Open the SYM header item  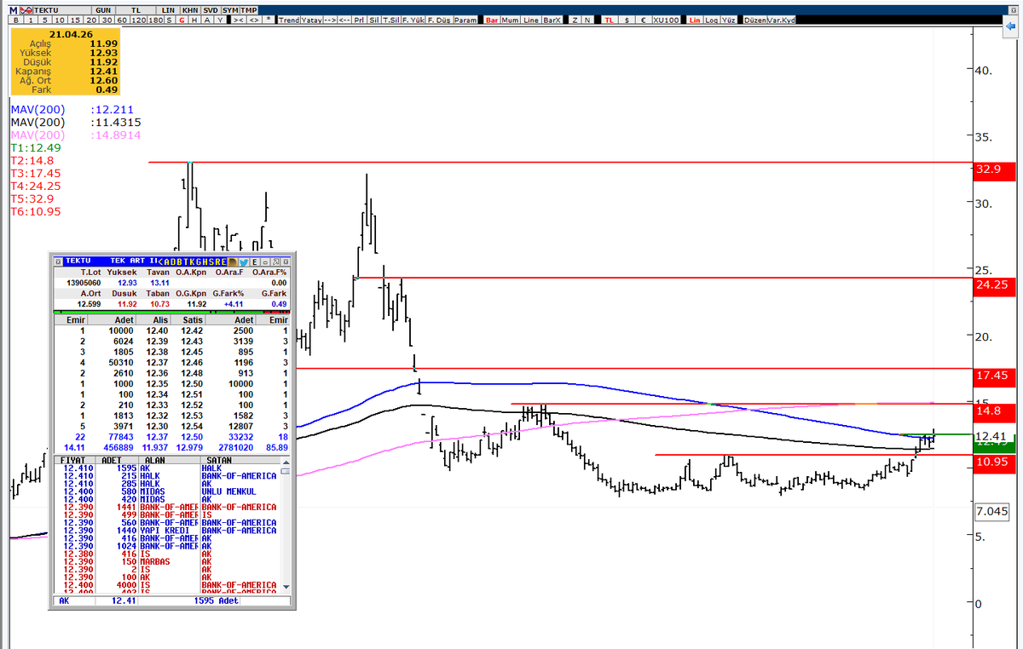point(230,9)
